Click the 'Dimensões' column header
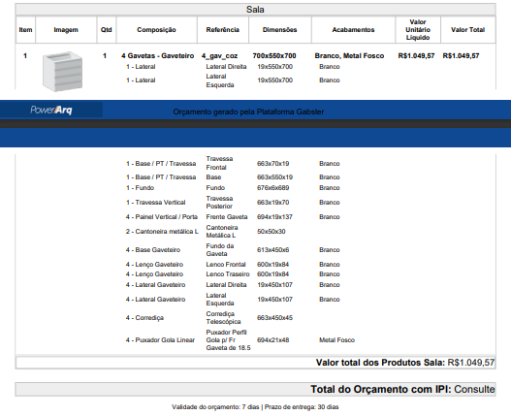Image resolution: width=511 pixels, height=416 pixels. (x=279, y=30)
